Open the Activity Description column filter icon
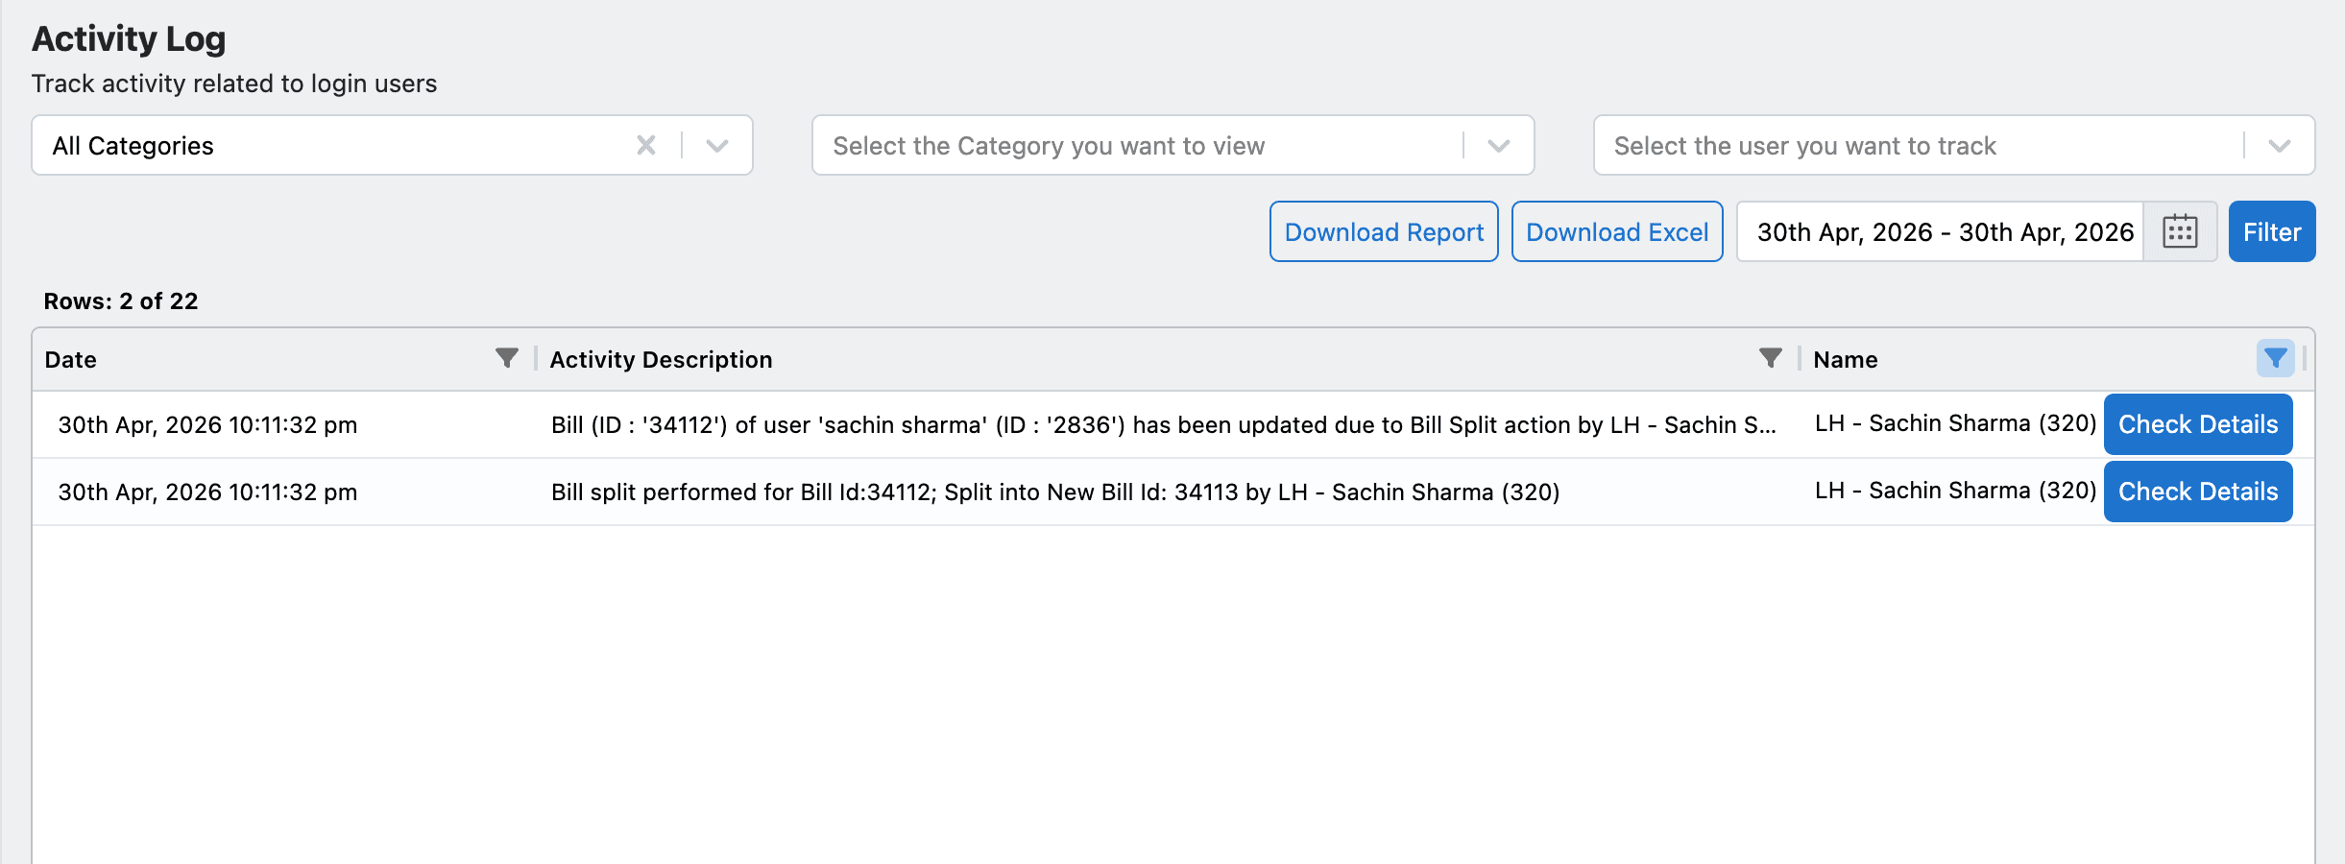2345x864 pixels. [x=1771, y=358]
